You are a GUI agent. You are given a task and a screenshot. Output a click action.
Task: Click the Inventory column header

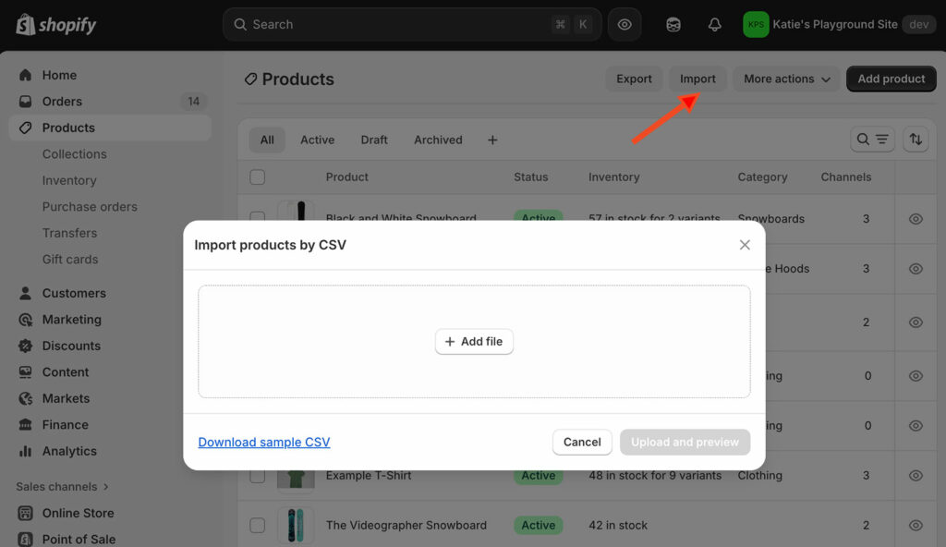click(613, 176)
